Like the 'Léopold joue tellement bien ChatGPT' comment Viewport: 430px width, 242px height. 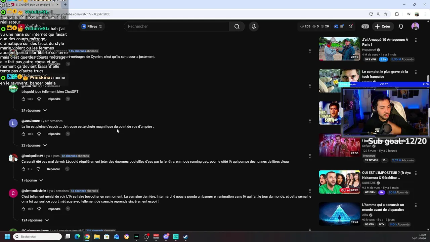pyautogui.click(x=23, y=99)
